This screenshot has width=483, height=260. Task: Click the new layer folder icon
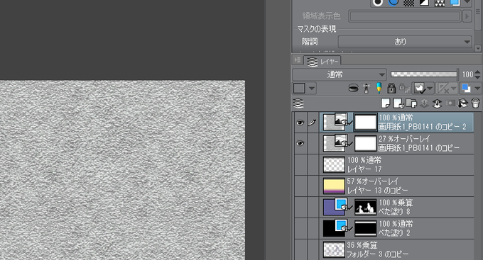411,103
